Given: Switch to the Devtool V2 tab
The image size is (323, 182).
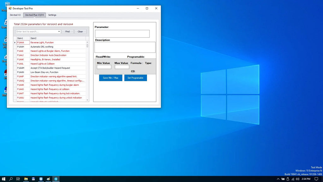Looking at the screenshot, I should [15, 15].
